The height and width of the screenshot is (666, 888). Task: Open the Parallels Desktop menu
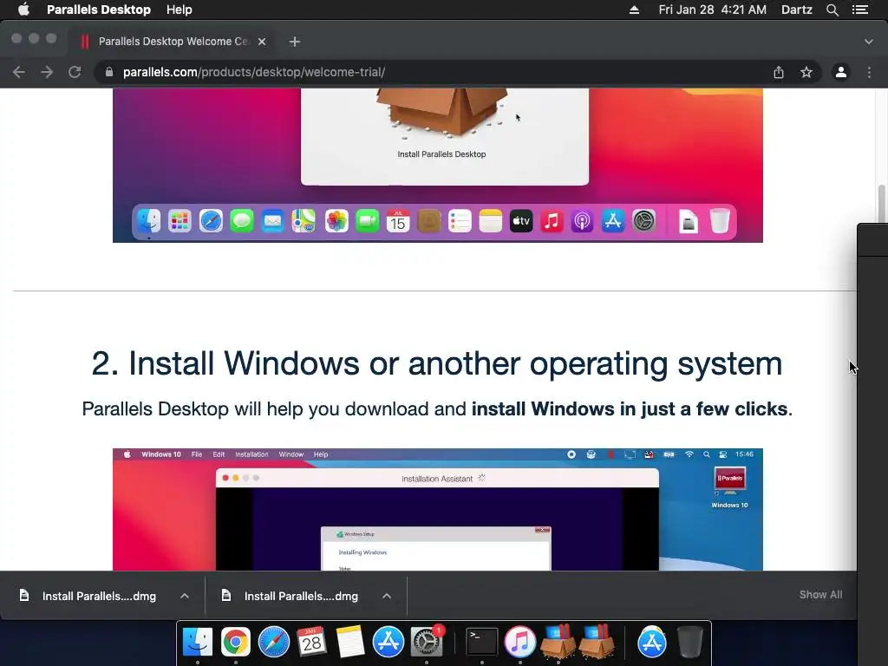click(99, 10)
